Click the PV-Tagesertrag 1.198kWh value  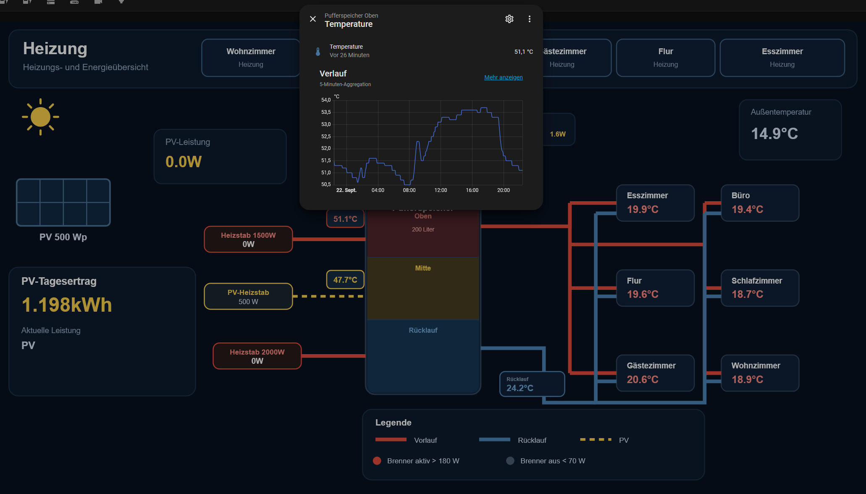coord(67,305)
